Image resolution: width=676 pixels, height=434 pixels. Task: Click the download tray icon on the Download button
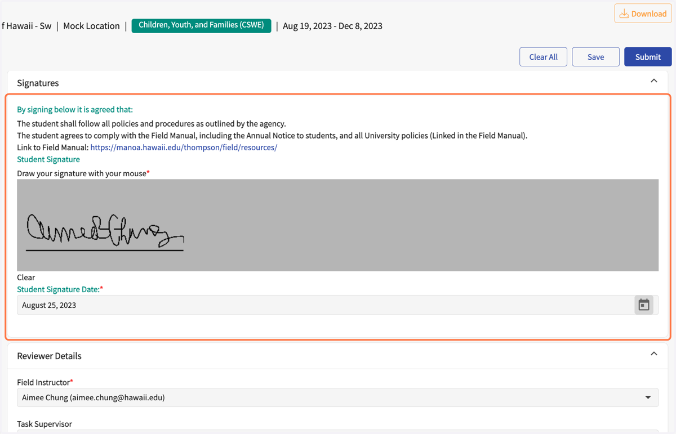pyautogui.click(x=624, y=14)
